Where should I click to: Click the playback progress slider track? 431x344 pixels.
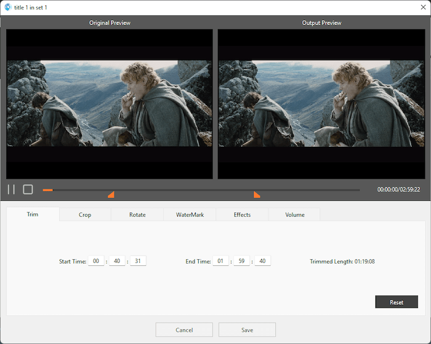pyautogui.click(x=201, y=190)
